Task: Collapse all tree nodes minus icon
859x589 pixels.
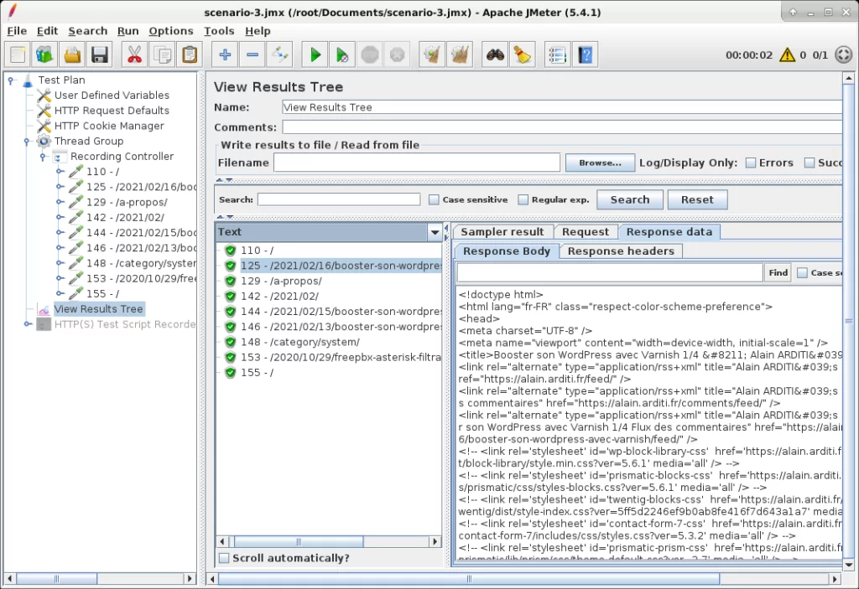Action: (252, 54)
